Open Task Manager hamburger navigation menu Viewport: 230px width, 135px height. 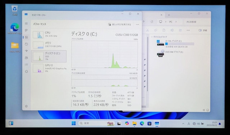coord(26,23)
